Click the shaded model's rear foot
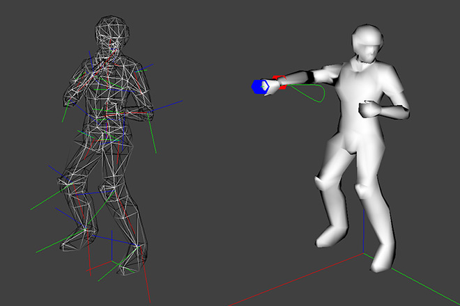The width and height of the screenshot is (460, 306). point(328,238)
